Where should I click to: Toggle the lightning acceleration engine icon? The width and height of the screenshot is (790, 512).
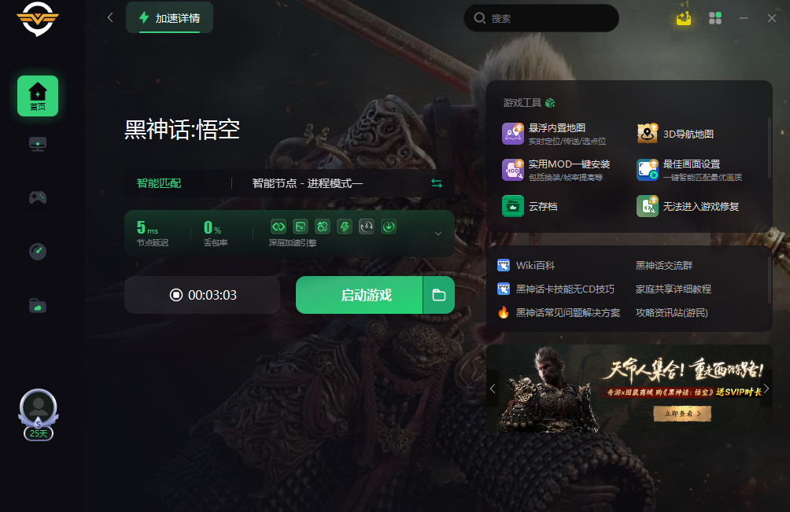(x=345, y=227)
